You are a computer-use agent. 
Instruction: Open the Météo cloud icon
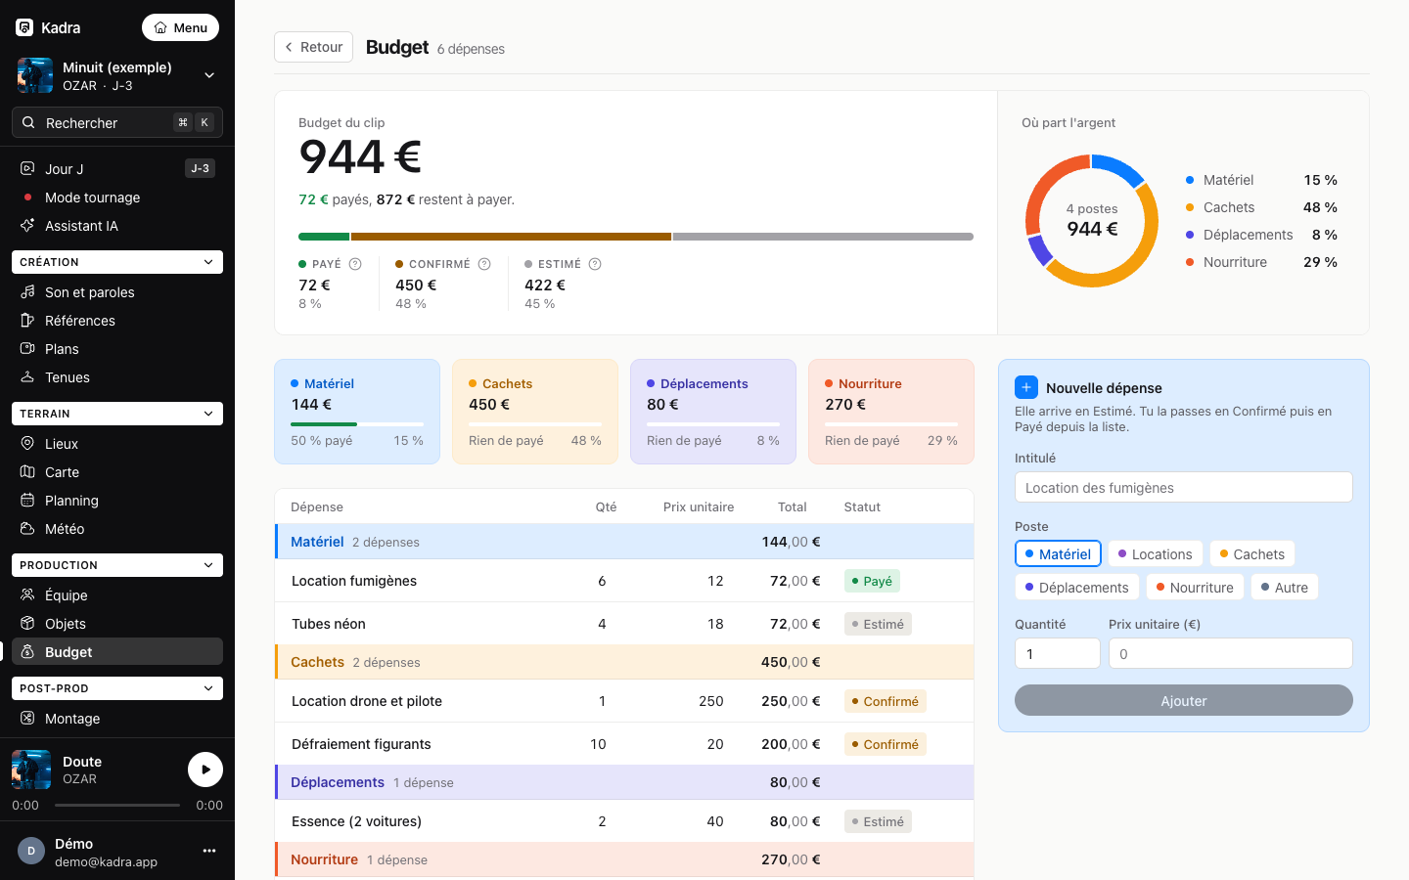pyautogui.click(x=27, y=529)
